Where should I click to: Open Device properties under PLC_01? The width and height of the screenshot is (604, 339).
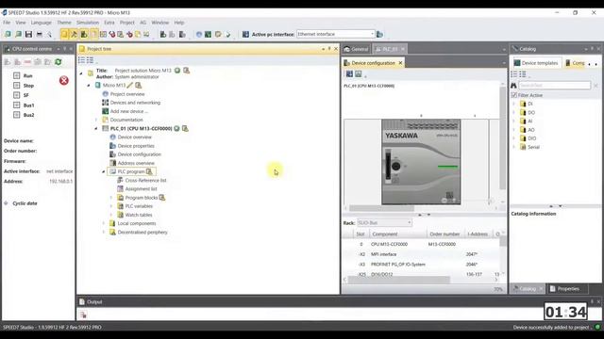(x=136, y=146)
